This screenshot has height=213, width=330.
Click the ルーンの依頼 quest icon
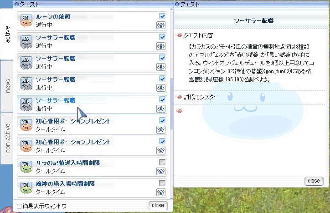coord(26,20)
